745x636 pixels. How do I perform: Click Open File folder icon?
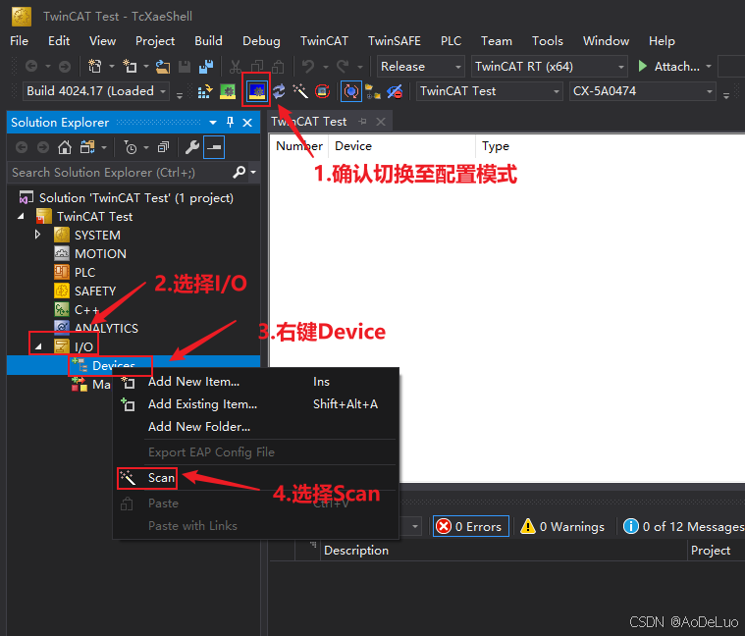click(163, 67)
